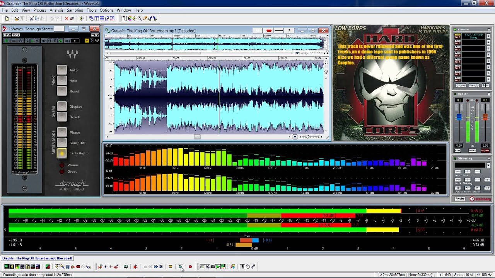
Task: Click the blue left Master fader
Action: point(459,117)
